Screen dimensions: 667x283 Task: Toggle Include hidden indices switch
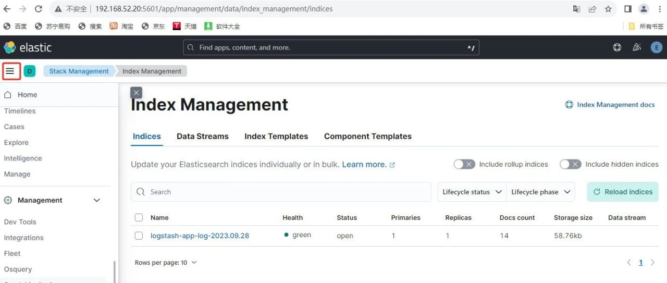(571, 164)
